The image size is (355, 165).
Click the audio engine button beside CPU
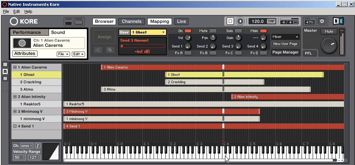click(x=322, y=21)
